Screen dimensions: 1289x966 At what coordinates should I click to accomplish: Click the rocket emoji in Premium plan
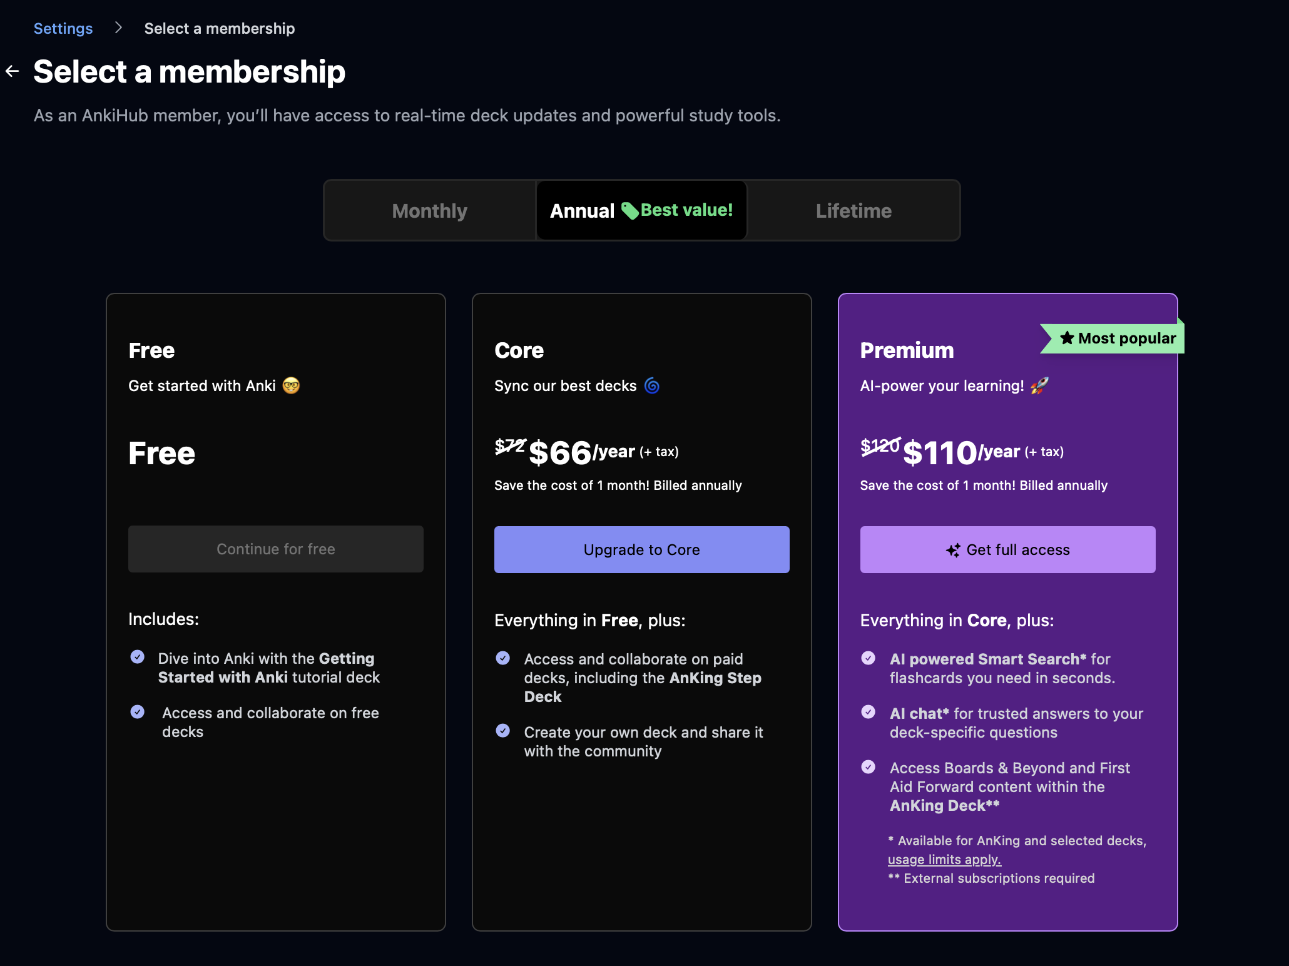pyautogui.click(x=1039, y=385)
